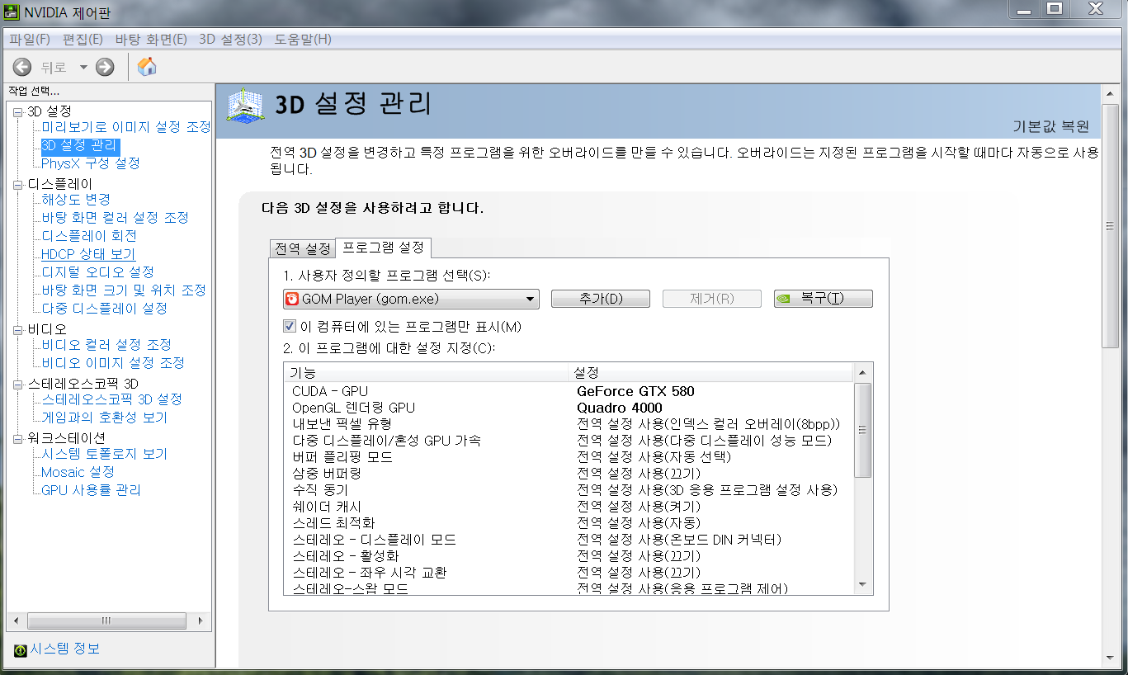Open the GOM Player (gom.exe) program dropdown

411,299
